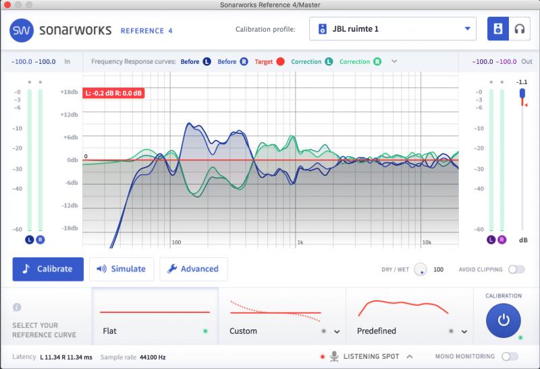This screenshot has width=540, height=369.
Task: Click the Simulate button
Action: [122, 269]
